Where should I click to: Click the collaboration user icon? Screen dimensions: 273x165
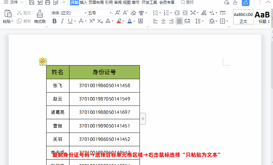coord(235,2)
